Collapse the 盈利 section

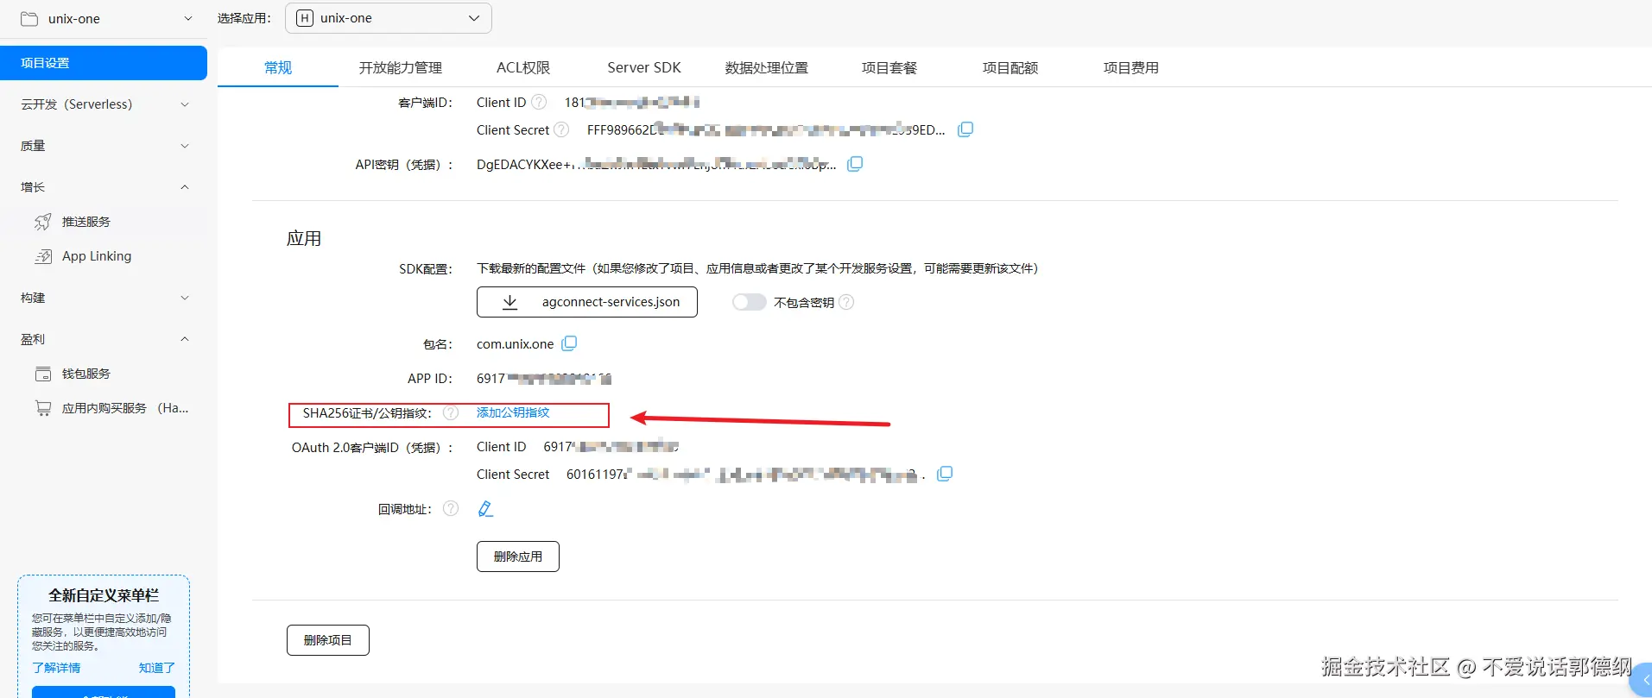(104, 339)
